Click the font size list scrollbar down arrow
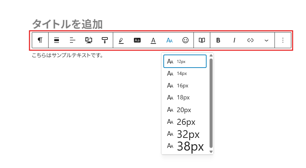Viewport: 306px width, 168px height. 211,151
